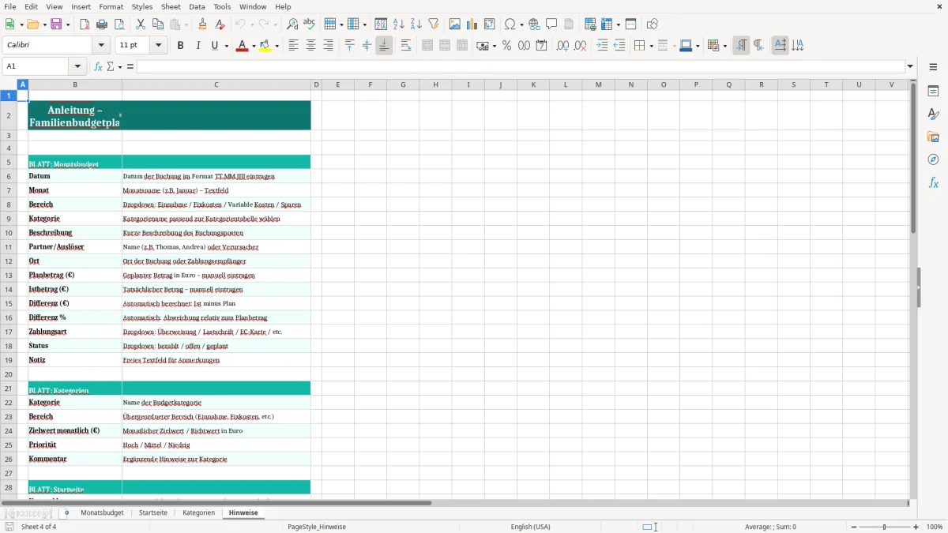Image resolution: width=948 pixels, height=533 pixels.
Task: Open the Data menu
Action: 197,6
